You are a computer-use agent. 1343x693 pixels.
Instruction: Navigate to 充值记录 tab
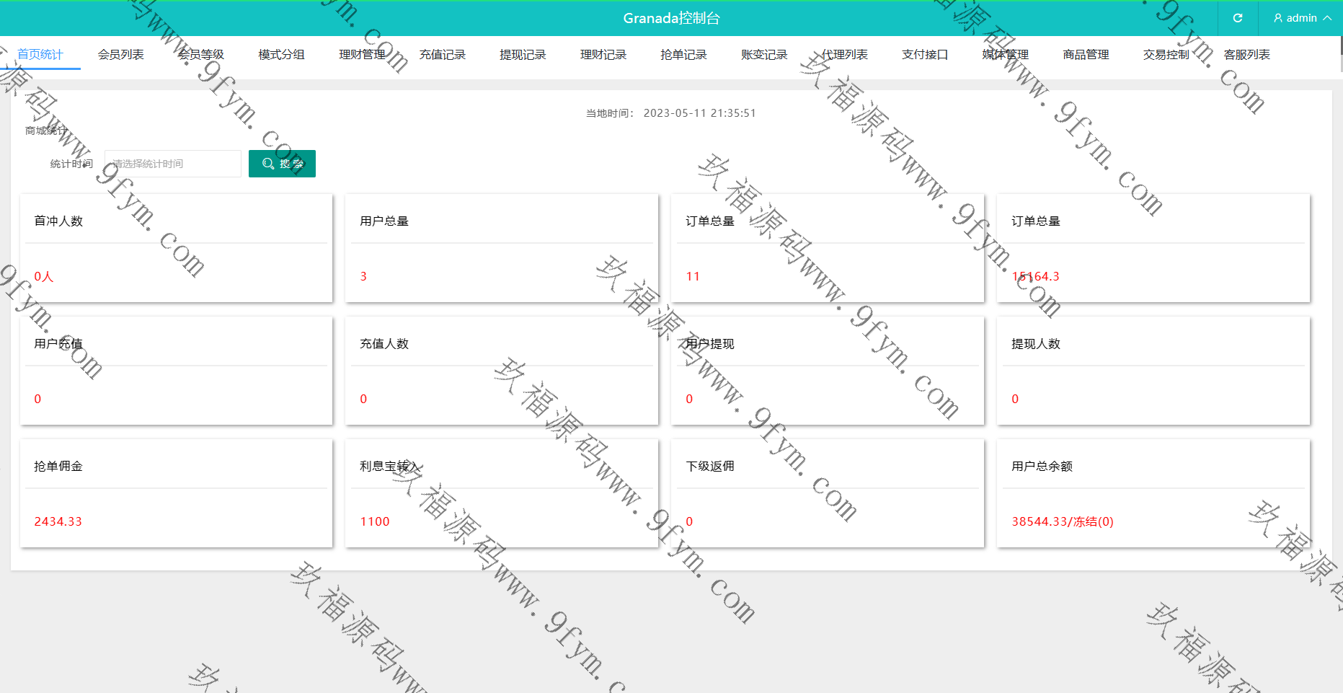443,55
